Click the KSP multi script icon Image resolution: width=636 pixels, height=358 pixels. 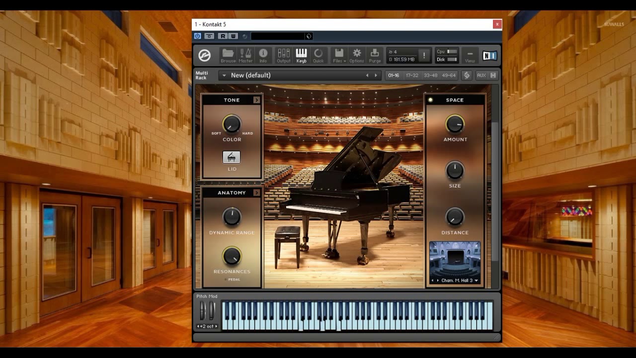click(x=467, y=76)
